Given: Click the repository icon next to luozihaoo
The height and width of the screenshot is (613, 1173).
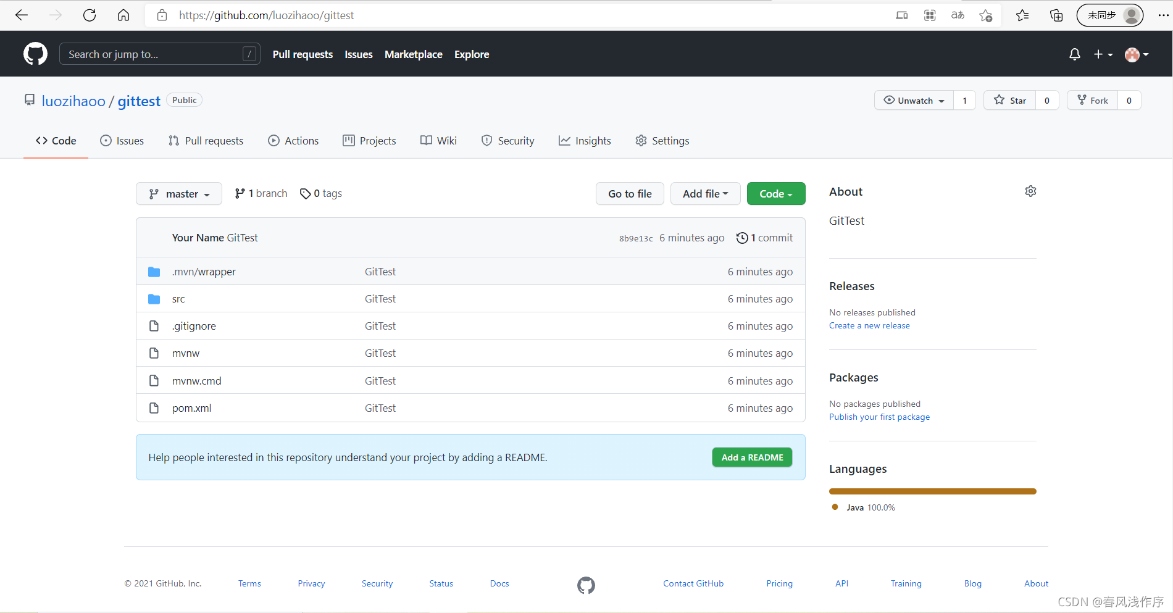Looking at the screenshot, I should 30,100.
